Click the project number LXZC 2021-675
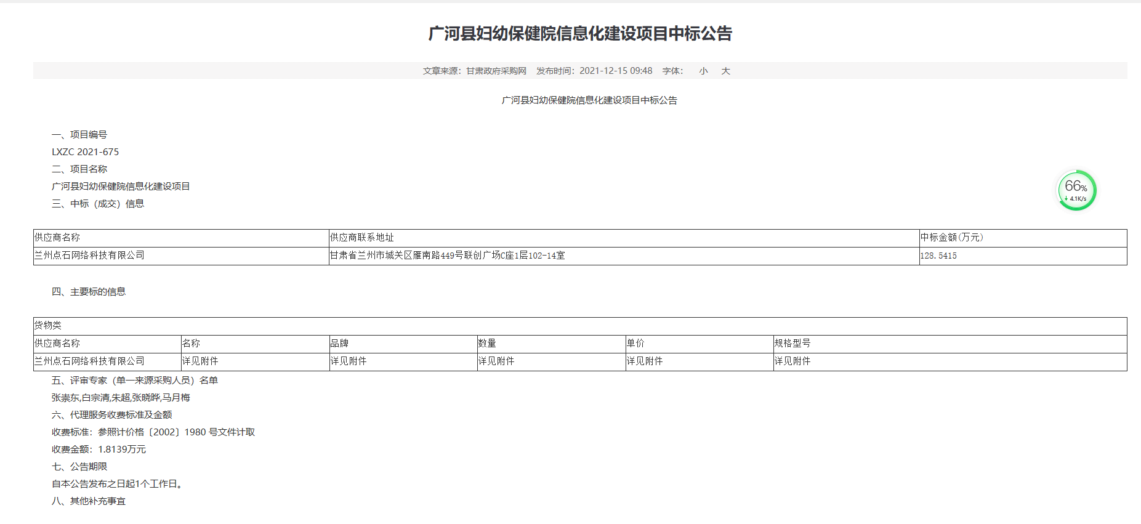Screen dimensions: 1141x524 click(85, 152)
